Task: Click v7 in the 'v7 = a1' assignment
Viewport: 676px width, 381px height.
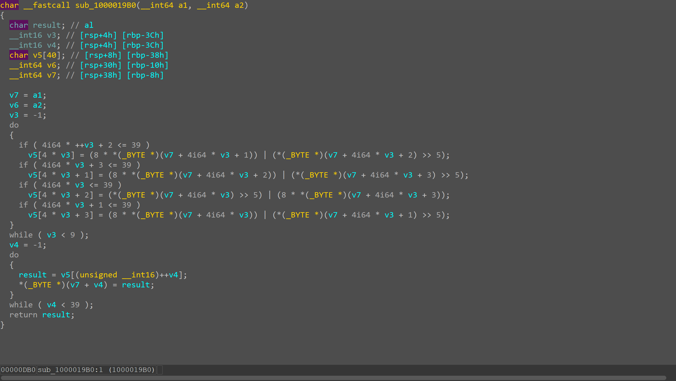Action: (14, 95)
